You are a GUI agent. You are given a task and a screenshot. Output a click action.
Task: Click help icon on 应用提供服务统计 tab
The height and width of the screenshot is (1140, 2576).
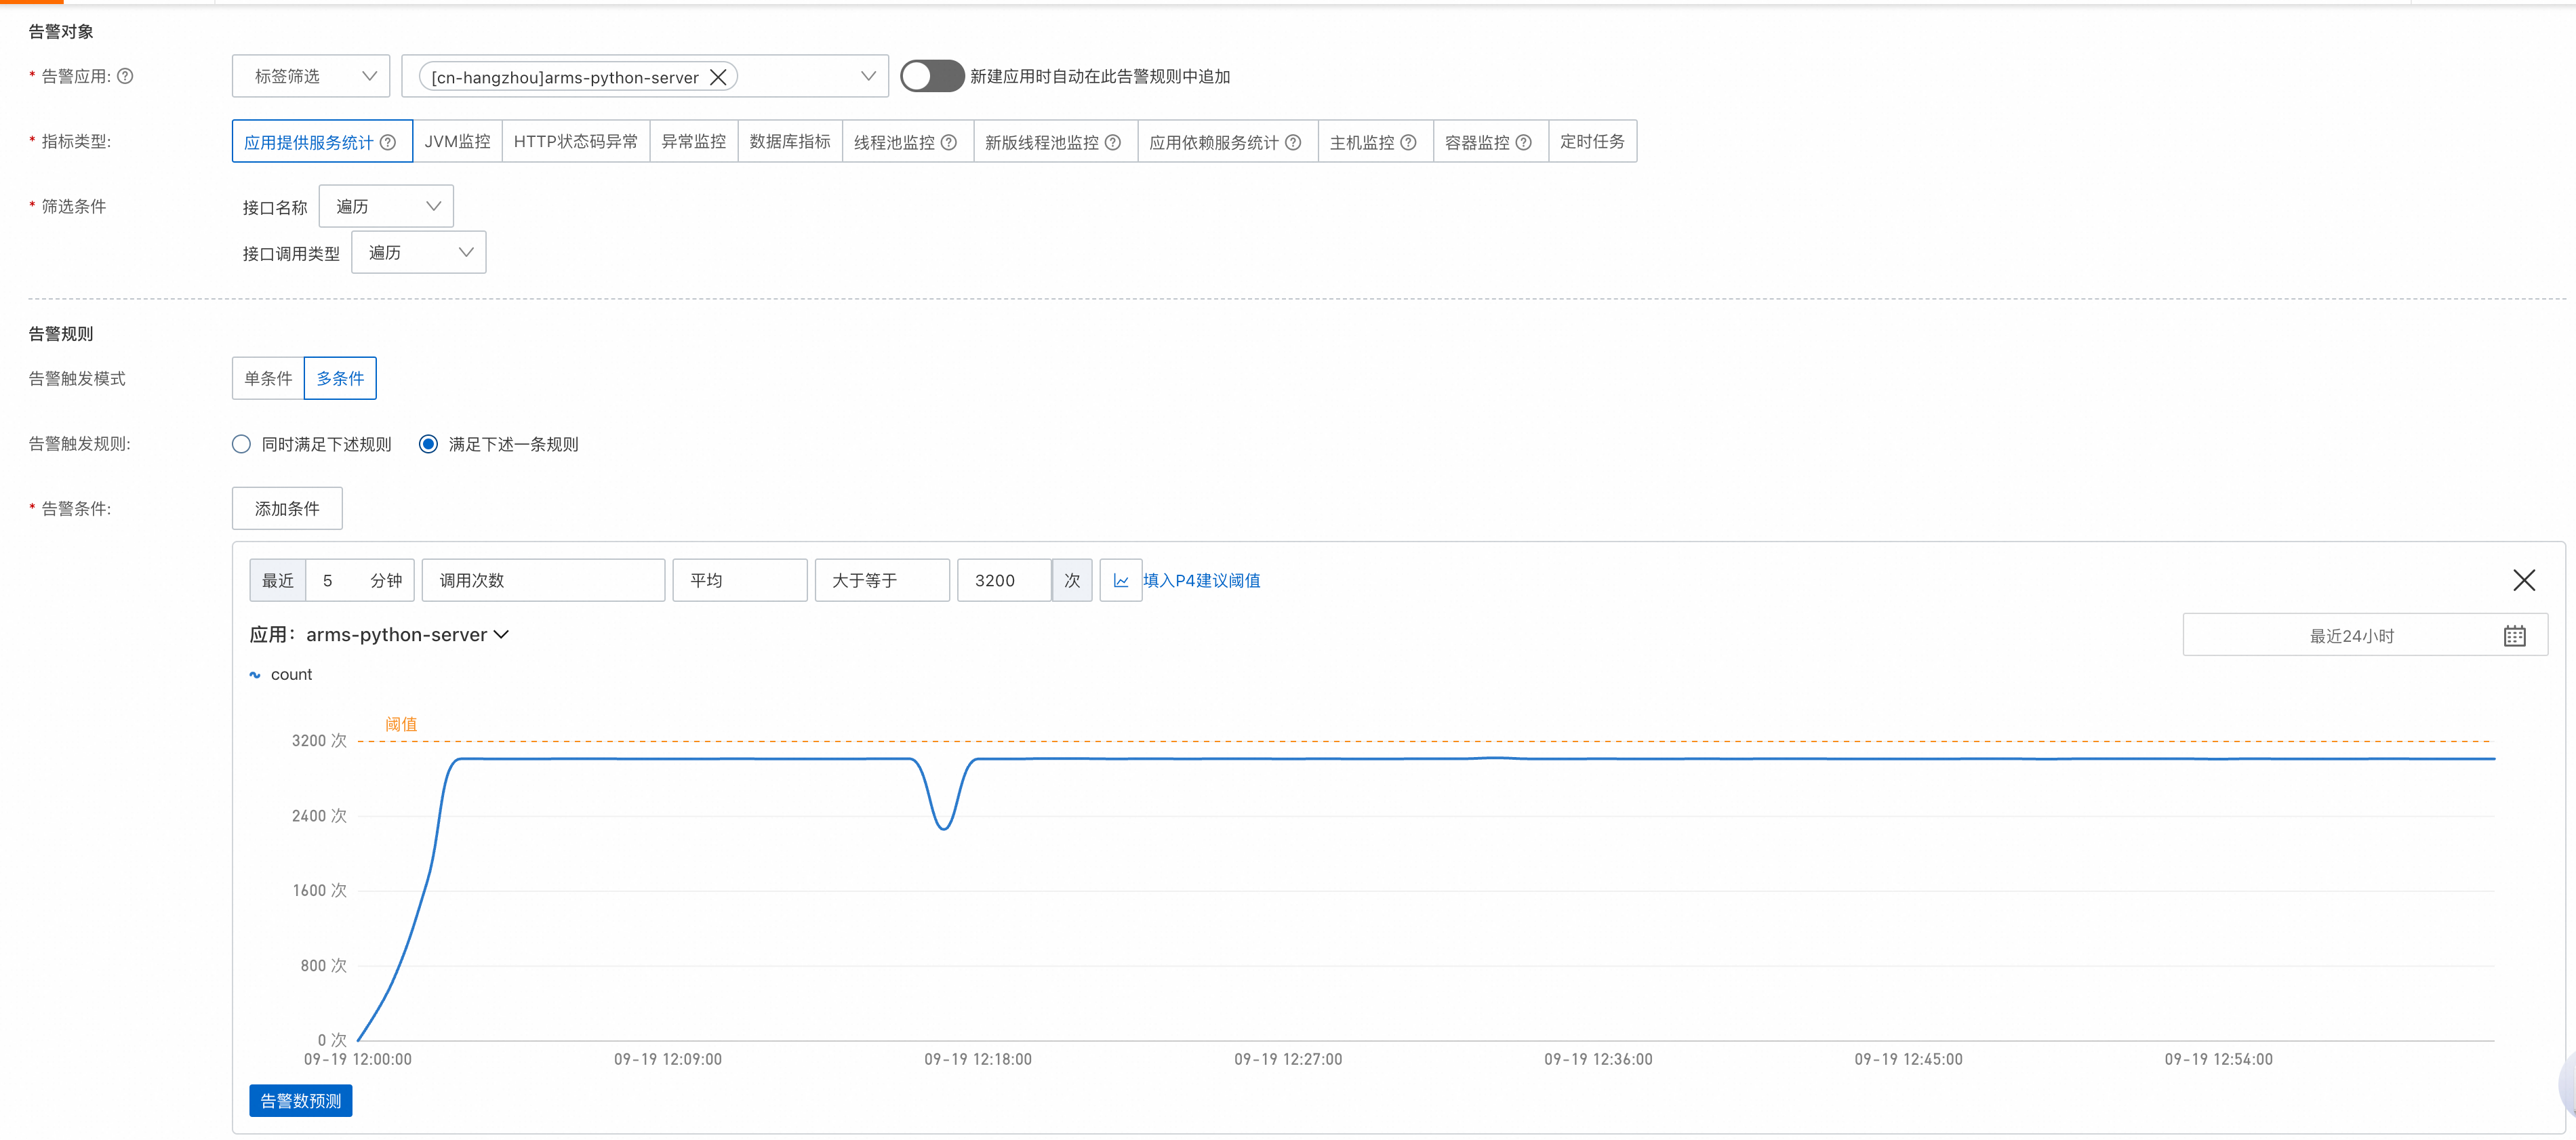[x=388, y=142]
